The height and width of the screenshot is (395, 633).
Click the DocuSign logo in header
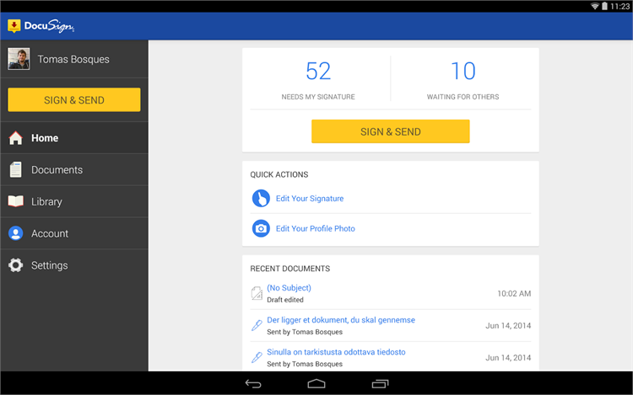point(41,26)
